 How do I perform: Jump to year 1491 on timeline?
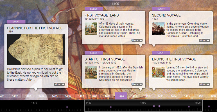(134, 96)
